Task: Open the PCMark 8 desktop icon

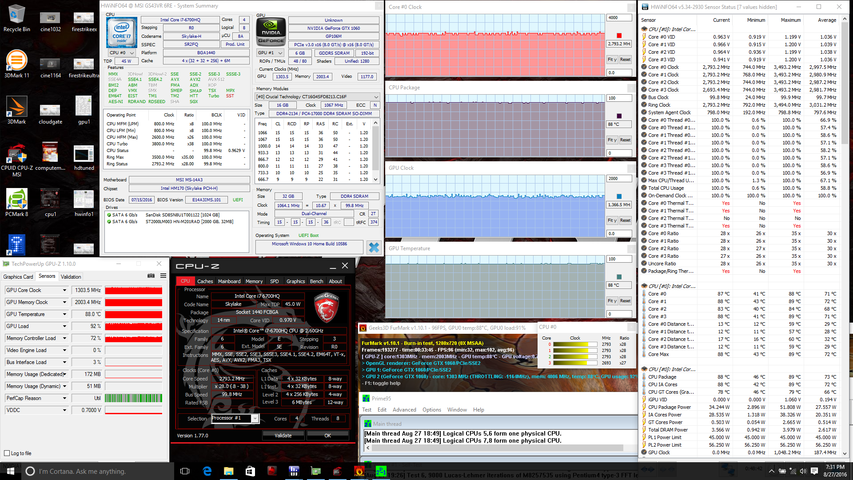Action: tap(16, 203)
